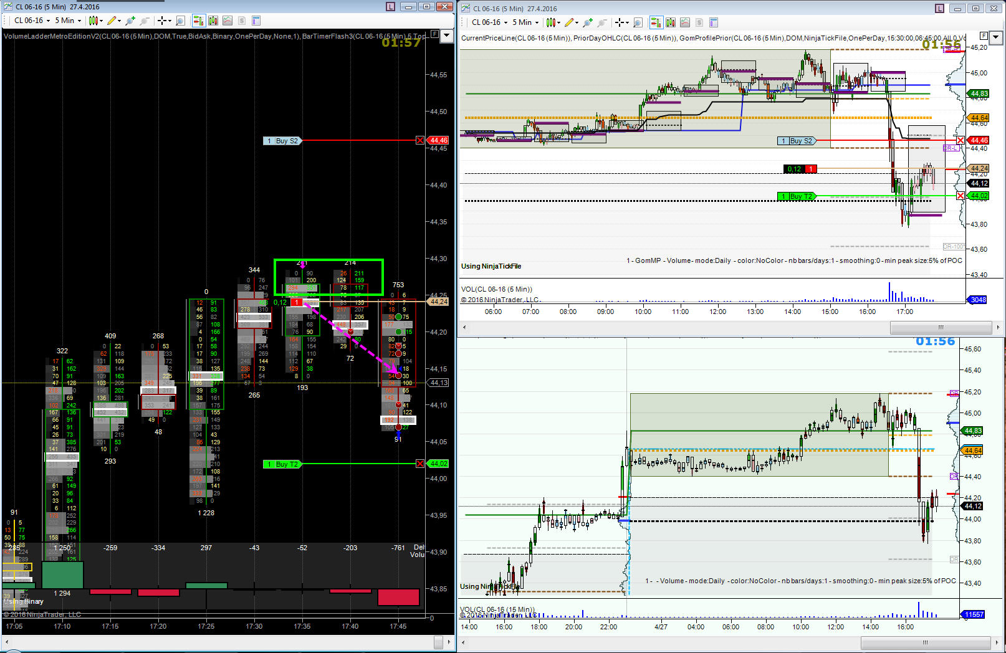Cancel the Buy S2 order with the red X in left chart

(420, 141)
